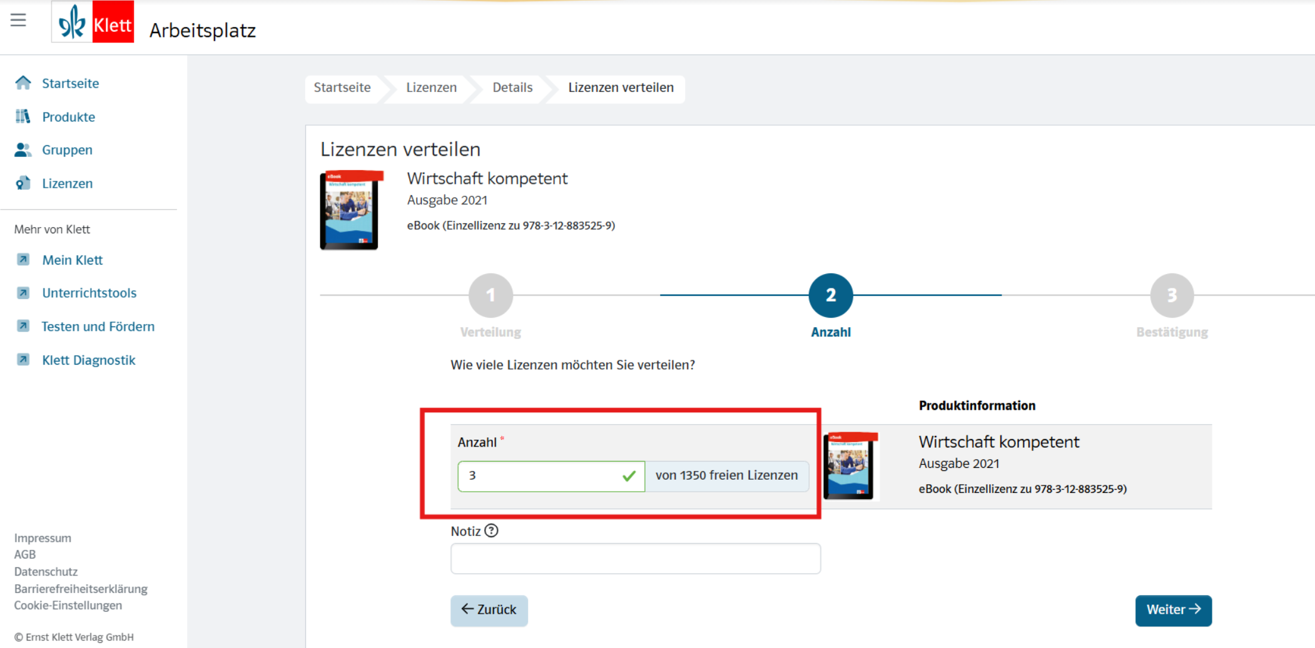The width and height of the screenshot is (1315, 648).
Task: Click the Mein Klett external link icon
Action: [23, 260]
